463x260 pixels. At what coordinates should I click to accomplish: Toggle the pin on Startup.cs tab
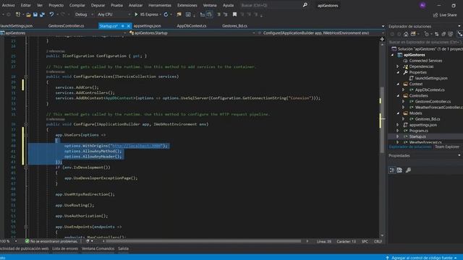pyautogui.click(x=122, y=26)
